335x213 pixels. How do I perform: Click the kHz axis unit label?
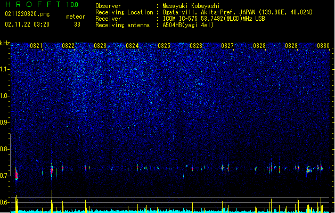click(5, 43)
